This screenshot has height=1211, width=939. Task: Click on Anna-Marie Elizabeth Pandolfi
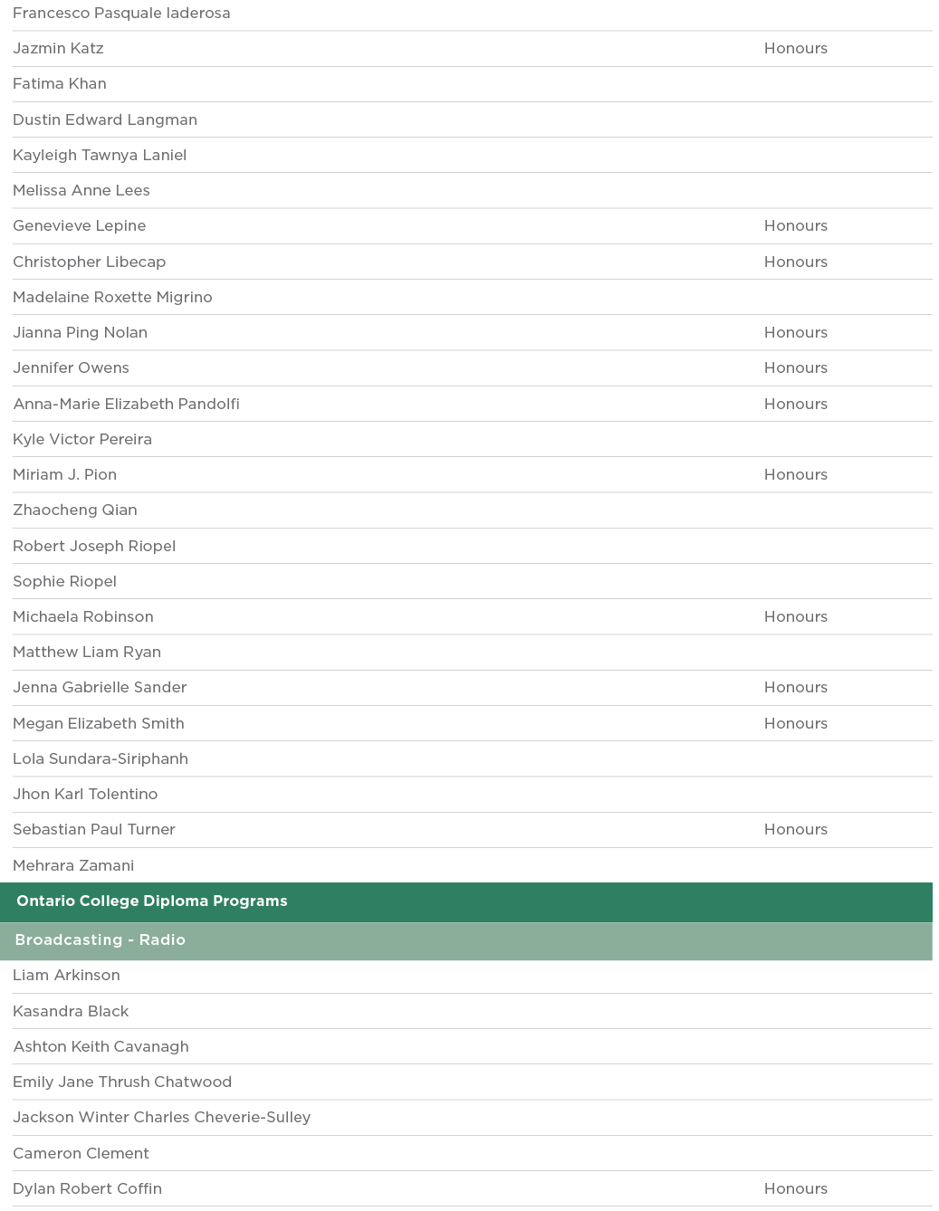coord(127,404)
